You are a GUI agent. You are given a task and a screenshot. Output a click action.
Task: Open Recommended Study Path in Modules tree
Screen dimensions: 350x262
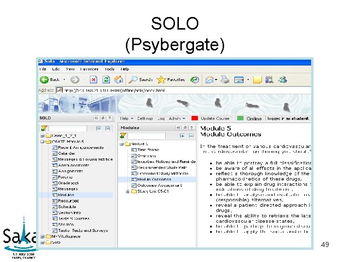[x=162, y=168]
